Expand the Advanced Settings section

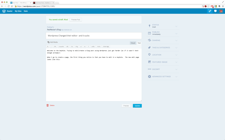(x=162, y=76)
